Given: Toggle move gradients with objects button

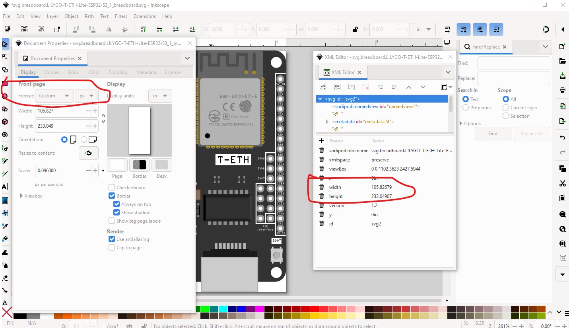Looking at the screenshot, I should pyautogui.click(x=480, y=29).
